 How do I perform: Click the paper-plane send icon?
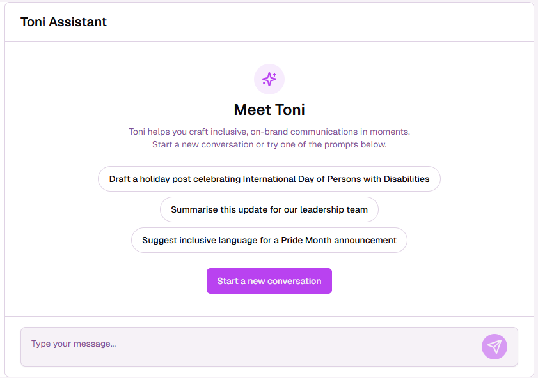(x=494, y=347)
